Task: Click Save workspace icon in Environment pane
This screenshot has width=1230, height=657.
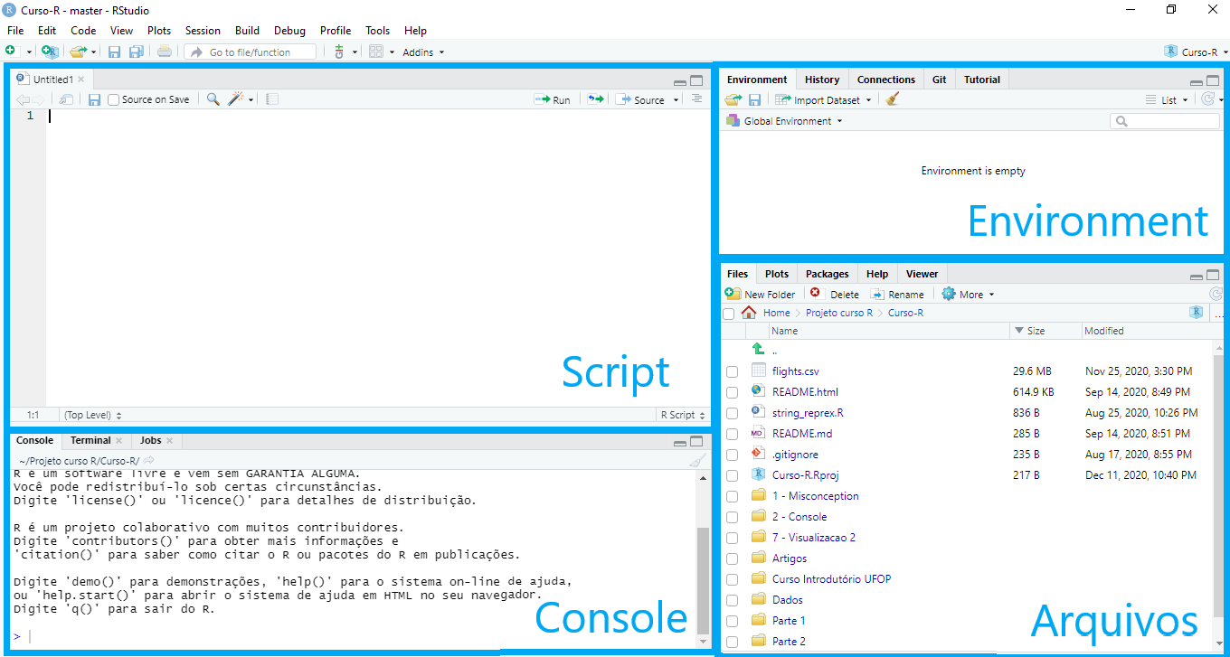Action: click(x=754, y=99)
